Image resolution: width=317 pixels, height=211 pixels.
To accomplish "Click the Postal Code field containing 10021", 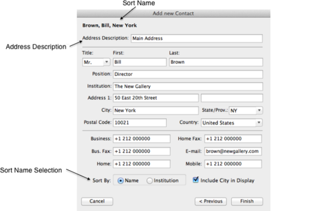I will click(x=140, y=123).
